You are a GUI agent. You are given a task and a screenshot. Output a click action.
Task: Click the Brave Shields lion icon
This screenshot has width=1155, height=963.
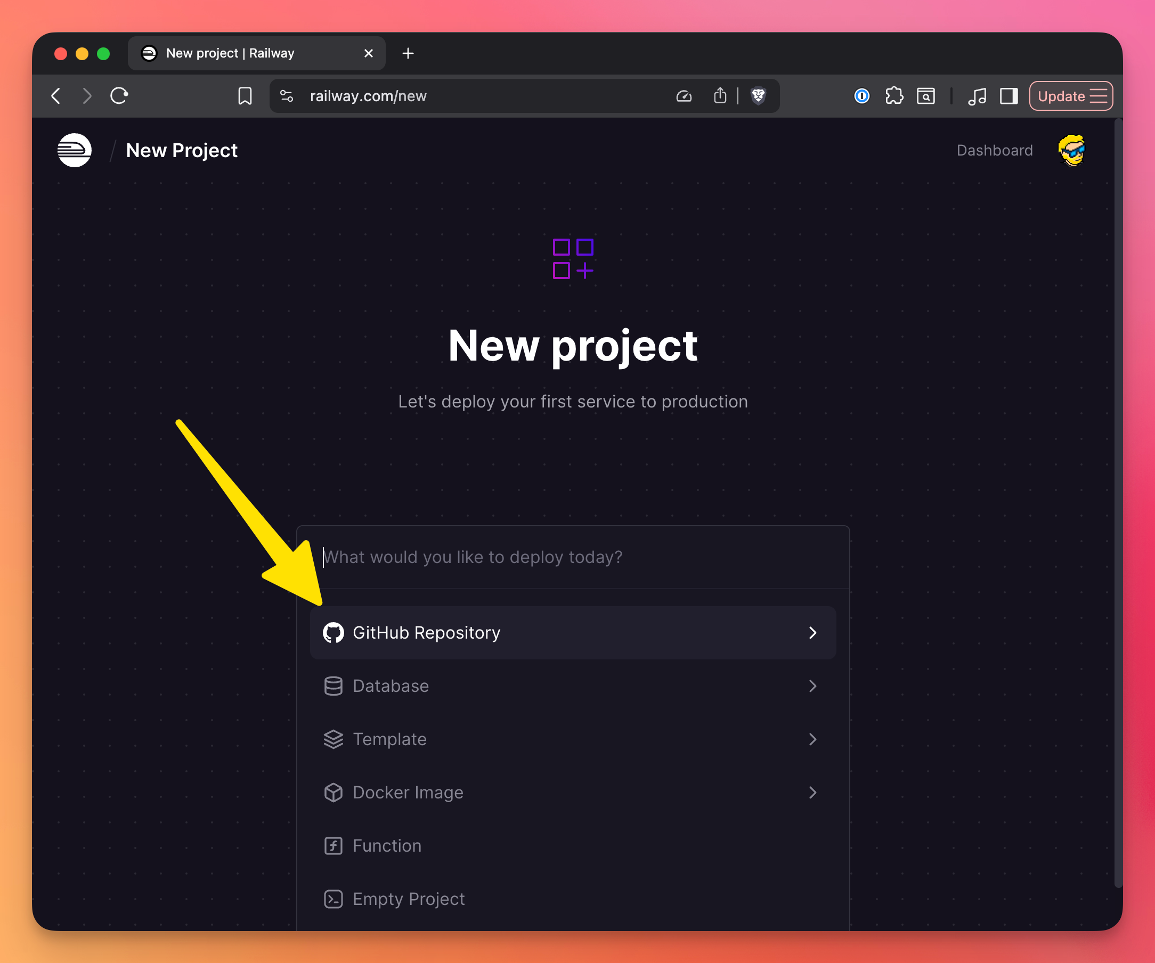coord(758,96)
